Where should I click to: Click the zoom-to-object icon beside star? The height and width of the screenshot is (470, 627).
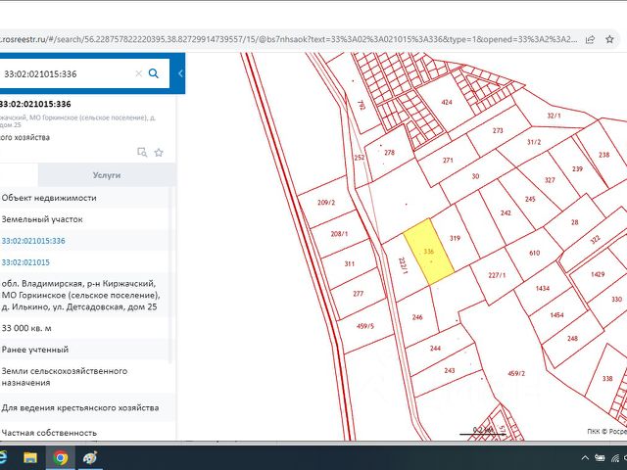pyautogui.click(x=142, y=152)
